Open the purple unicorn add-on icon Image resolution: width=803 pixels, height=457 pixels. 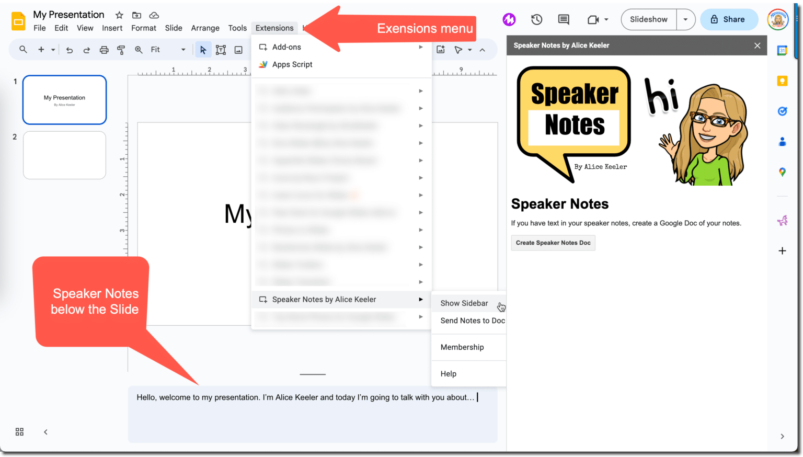click(782, 221)
